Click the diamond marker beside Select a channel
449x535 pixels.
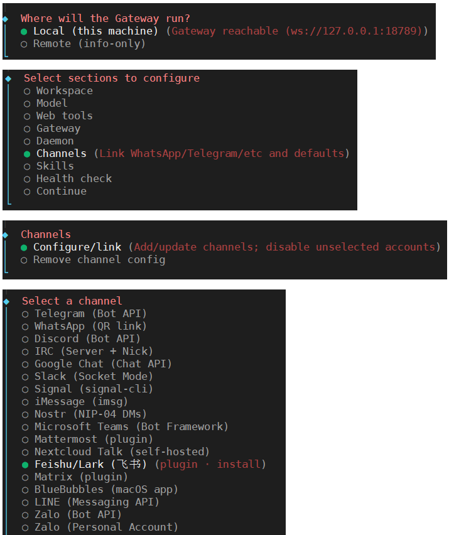[6, 302]
